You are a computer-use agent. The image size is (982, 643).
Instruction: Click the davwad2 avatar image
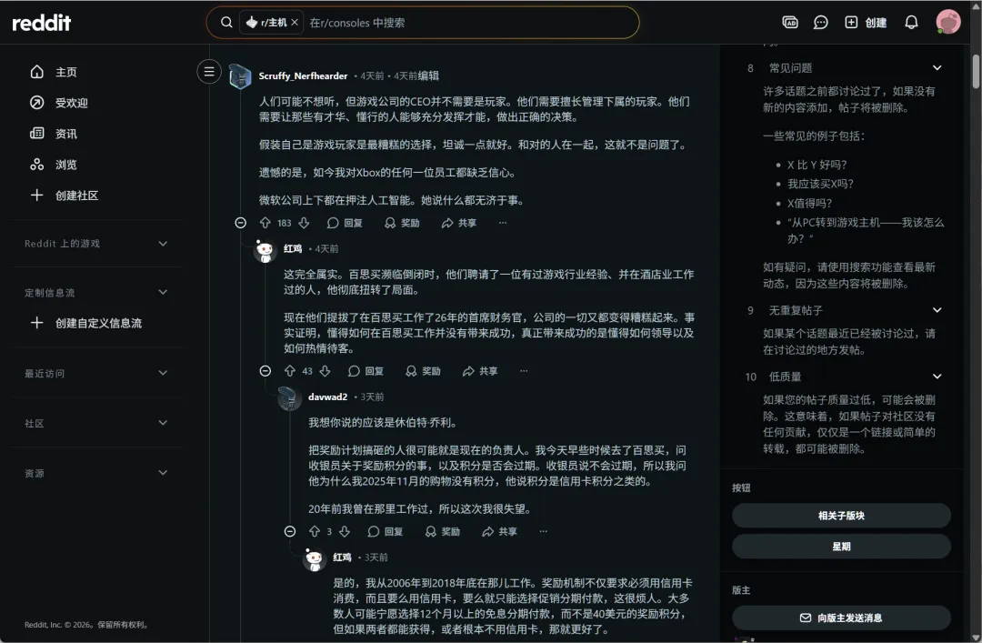[289, 398]
